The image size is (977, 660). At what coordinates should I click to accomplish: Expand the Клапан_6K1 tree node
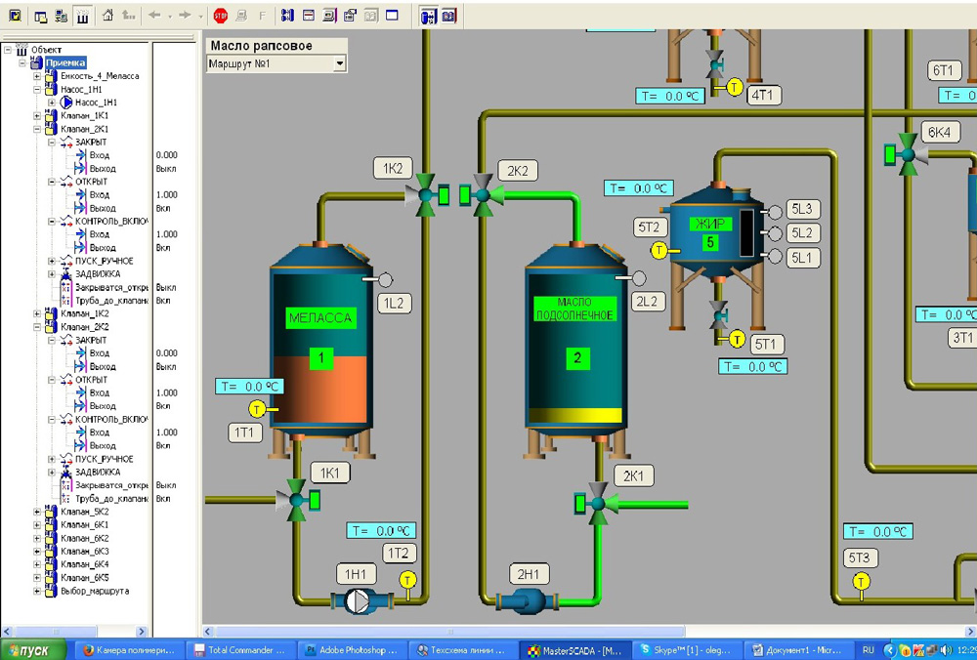click(x=38, y=524)
